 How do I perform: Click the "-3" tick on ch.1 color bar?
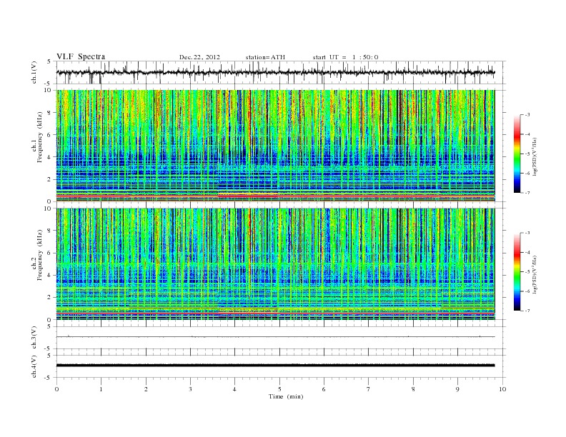coord(527,115)
